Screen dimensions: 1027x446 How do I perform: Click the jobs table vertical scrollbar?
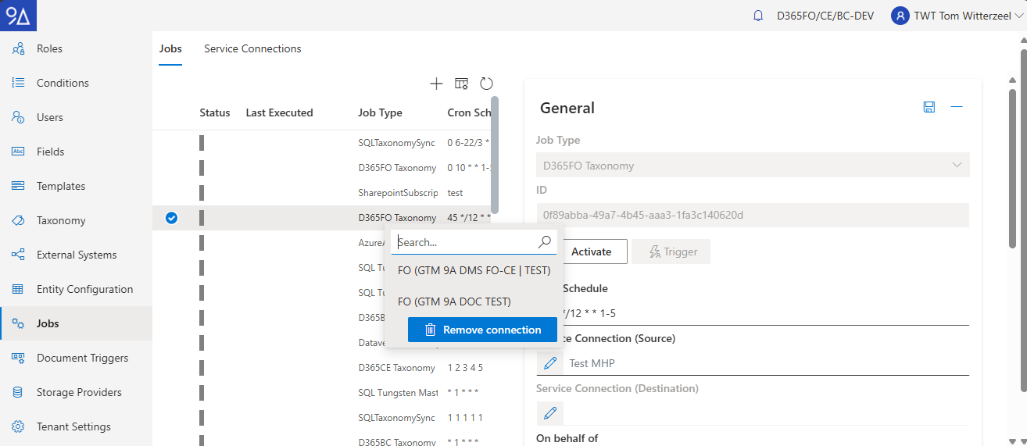[x=495, y=156]
